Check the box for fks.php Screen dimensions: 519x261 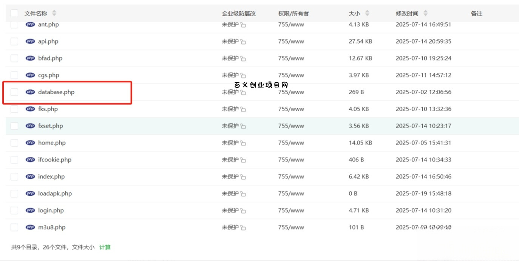tap(14, 109)
